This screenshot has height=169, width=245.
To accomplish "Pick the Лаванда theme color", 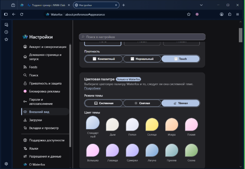I will [113, 150].
